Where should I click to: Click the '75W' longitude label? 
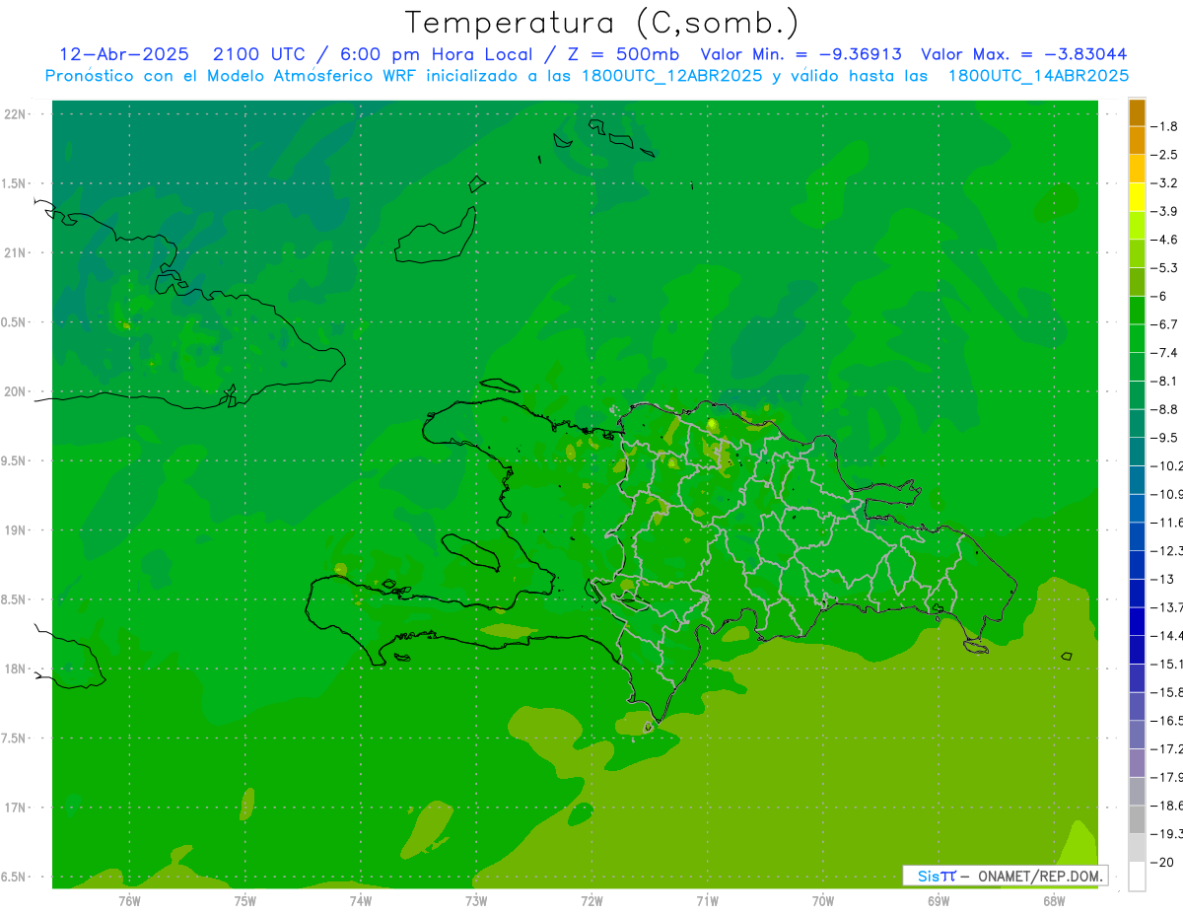(245, 900)
